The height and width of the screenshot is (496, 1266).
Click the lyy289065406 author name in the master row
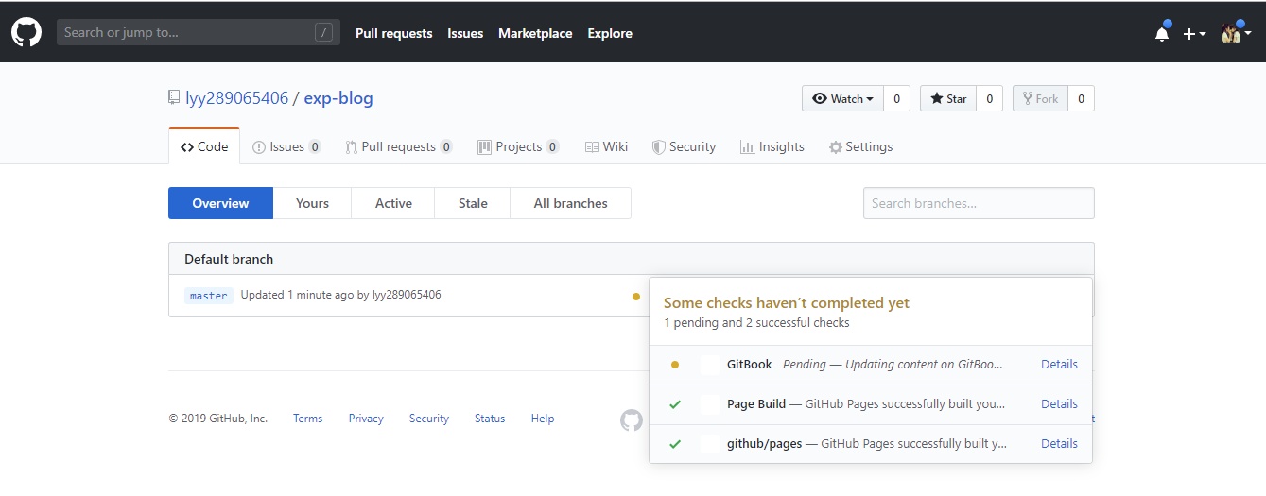click(407, 295)
